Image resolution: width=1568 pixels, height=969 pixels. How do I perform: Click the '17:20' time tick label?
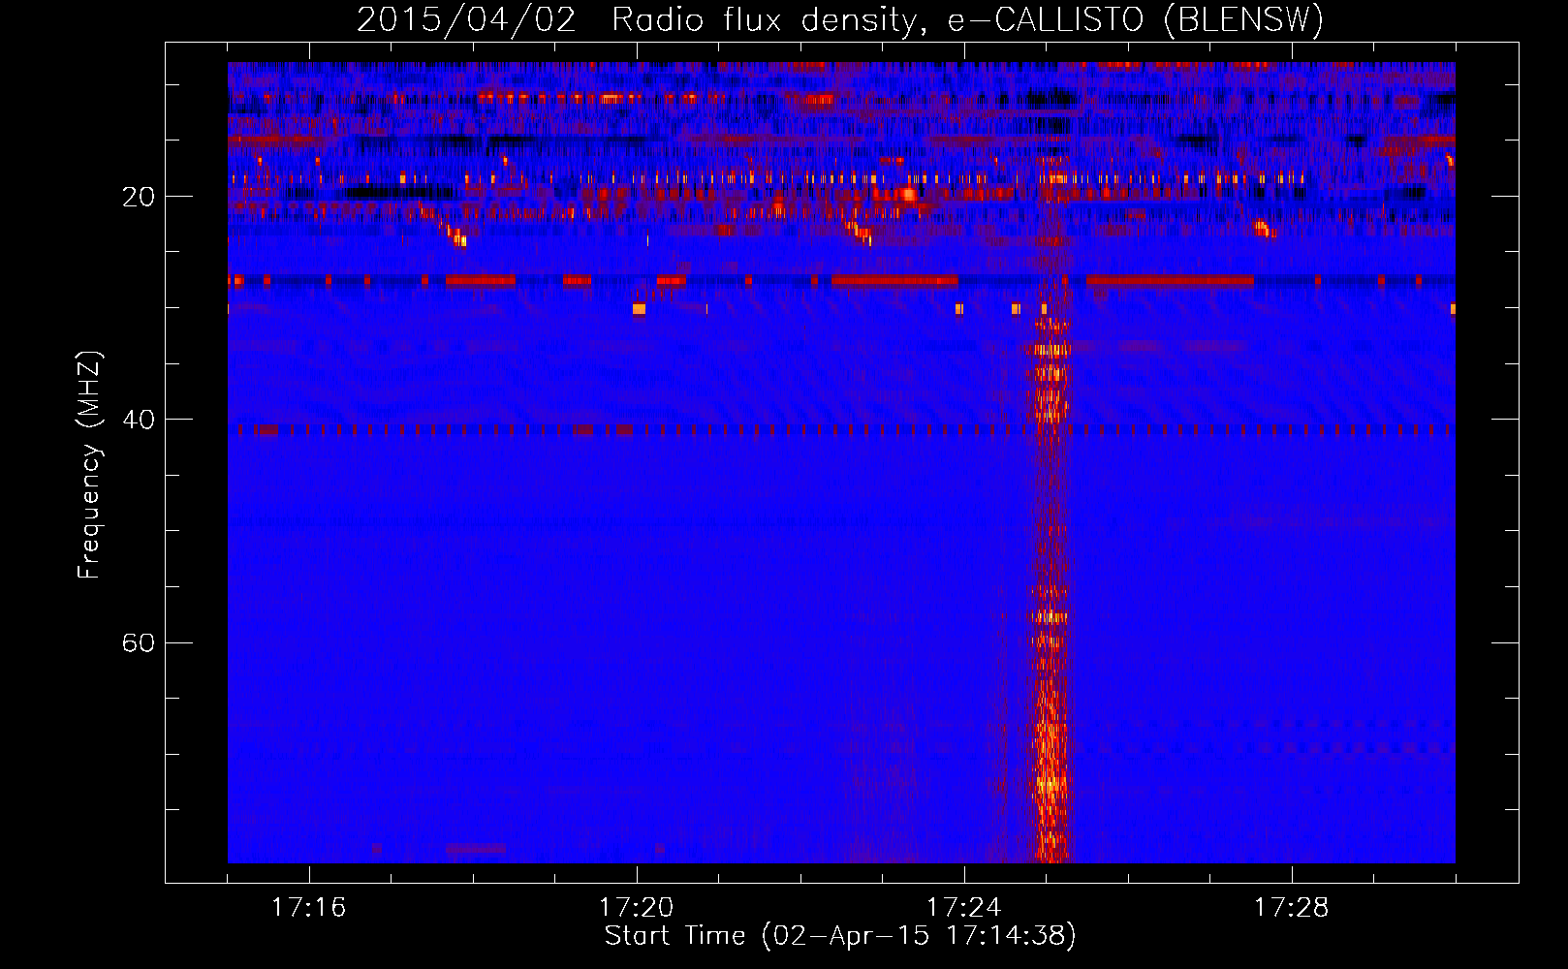tap(636, 907)
